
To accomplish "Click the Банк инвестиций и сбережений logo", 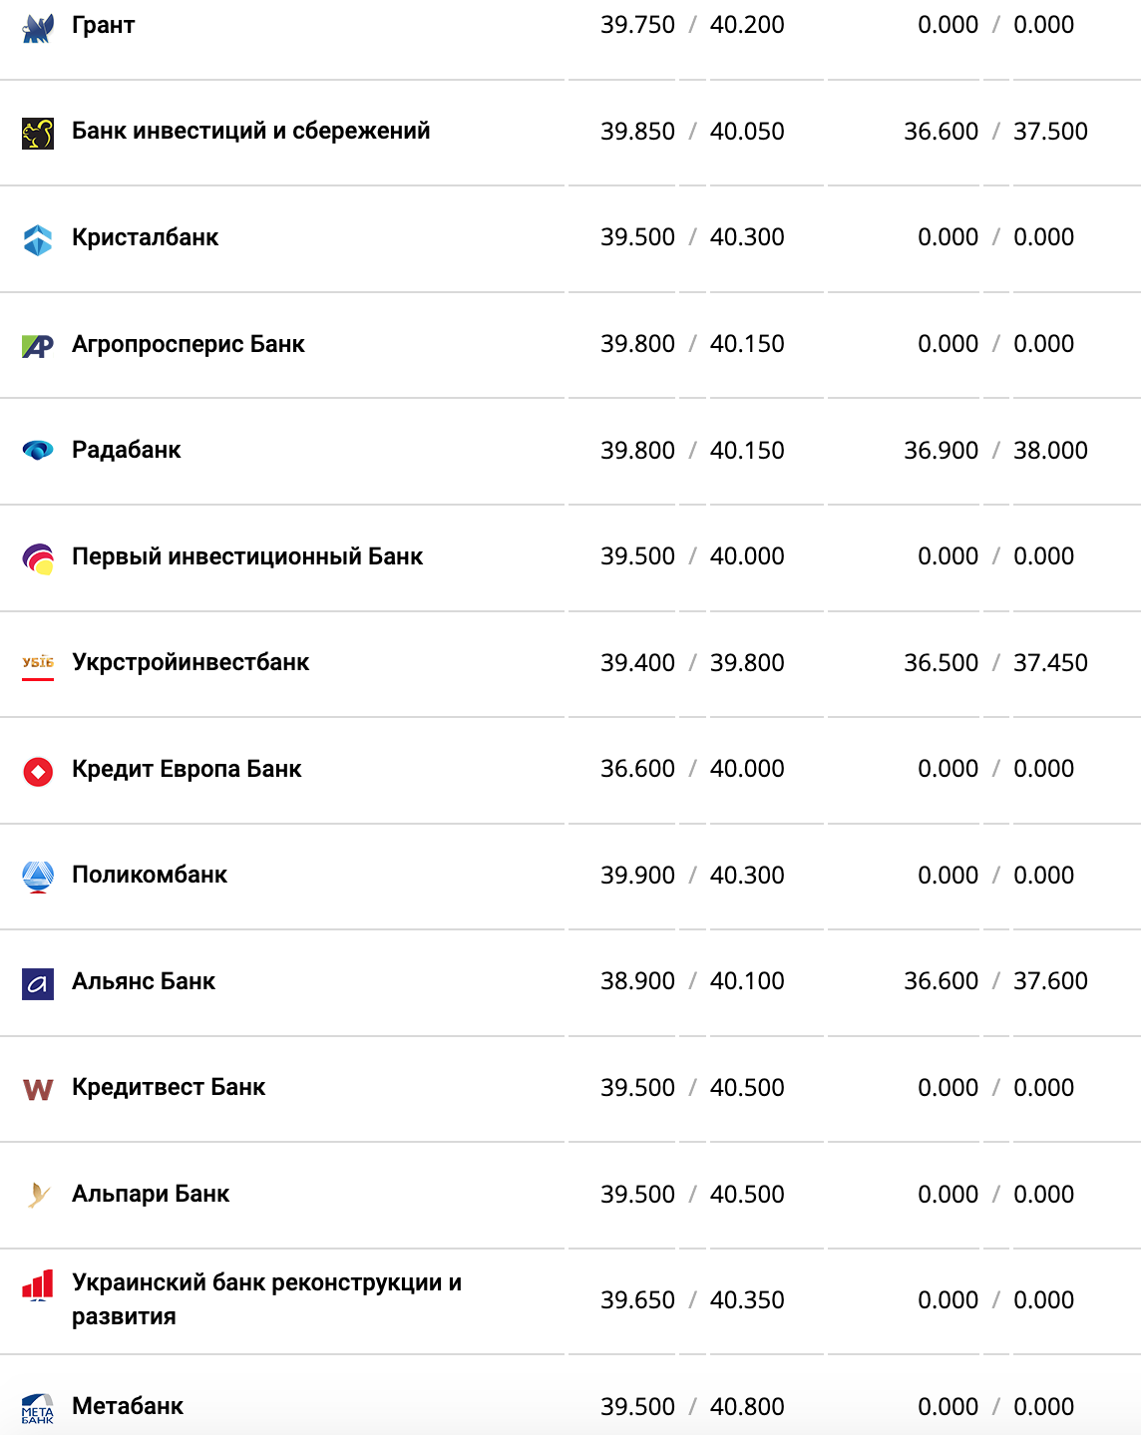I will point(38,133).
